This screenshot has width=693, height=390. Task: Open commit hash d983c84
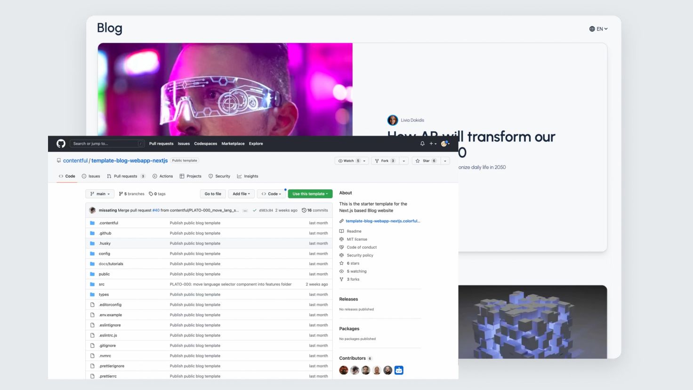pyautogui.click(x=266, y=211)
